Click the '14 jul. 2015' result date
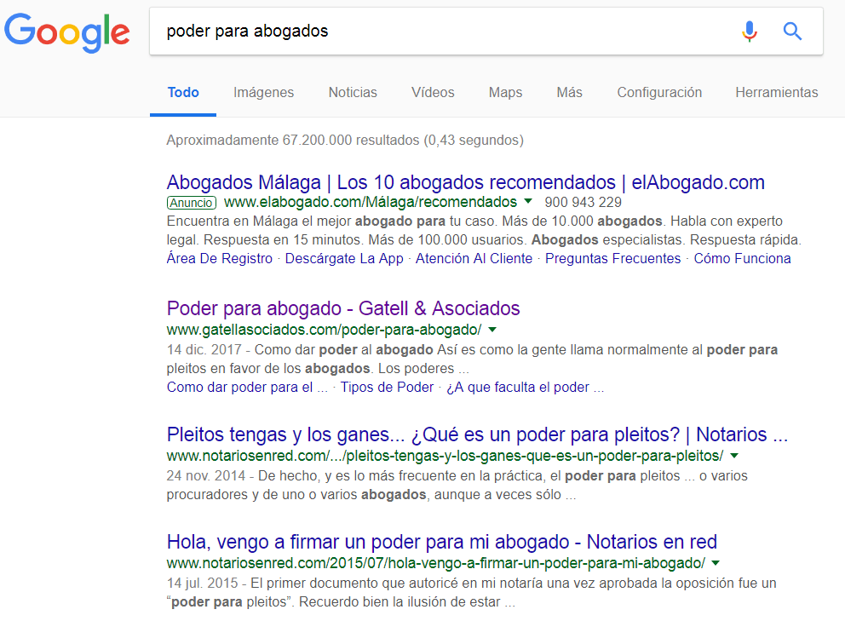845x621 pixels. pyautogui.click(x=202, y=584)
